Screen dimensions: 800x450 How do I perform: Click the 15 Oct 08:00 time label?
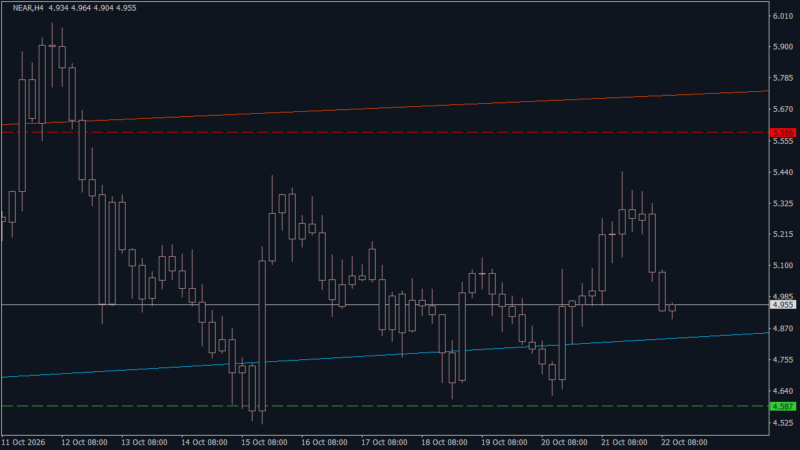264,442
